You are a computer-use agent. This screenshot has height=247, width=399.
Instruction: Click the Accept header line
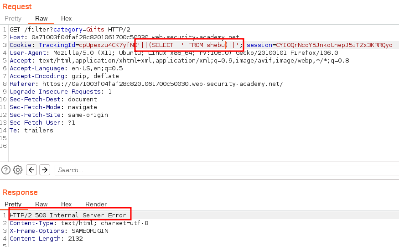[179, 61]
